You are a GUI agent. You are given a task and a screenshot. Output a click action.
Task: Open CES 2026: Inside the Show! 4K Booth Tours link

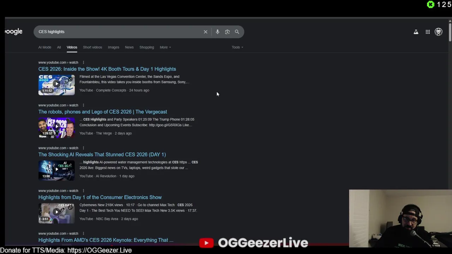coord(107,69)
